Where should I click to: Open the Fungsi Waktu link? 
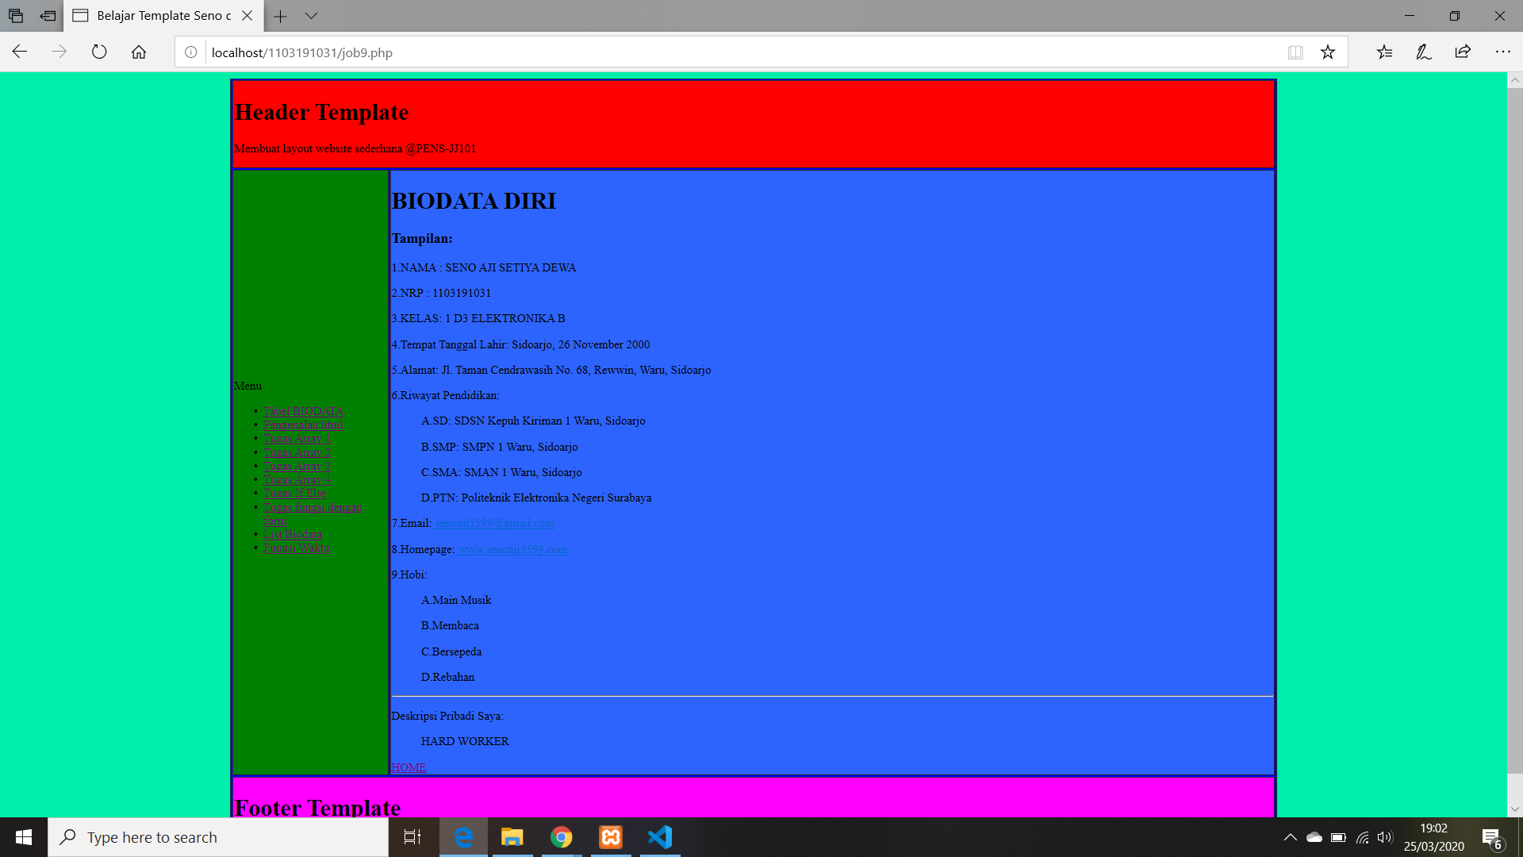[x=296, y=548]
